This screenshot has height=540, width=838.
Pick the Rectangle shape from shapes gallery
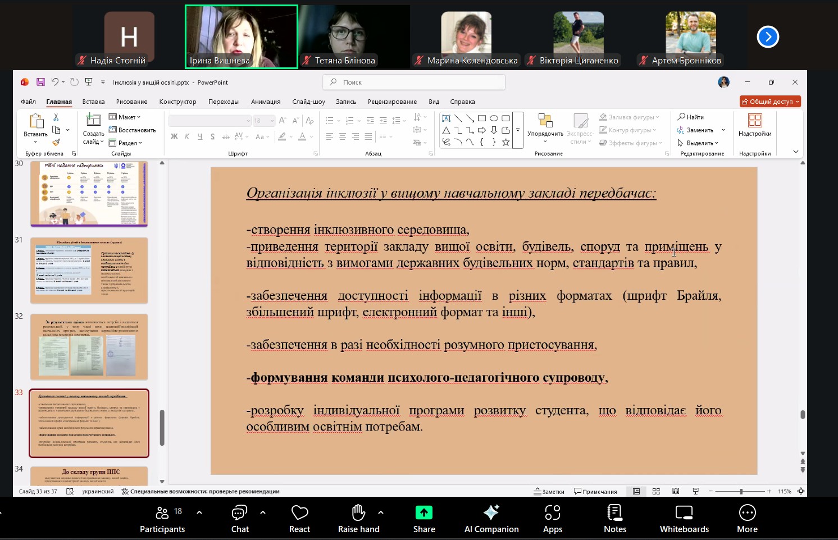[x=482, y=118]
